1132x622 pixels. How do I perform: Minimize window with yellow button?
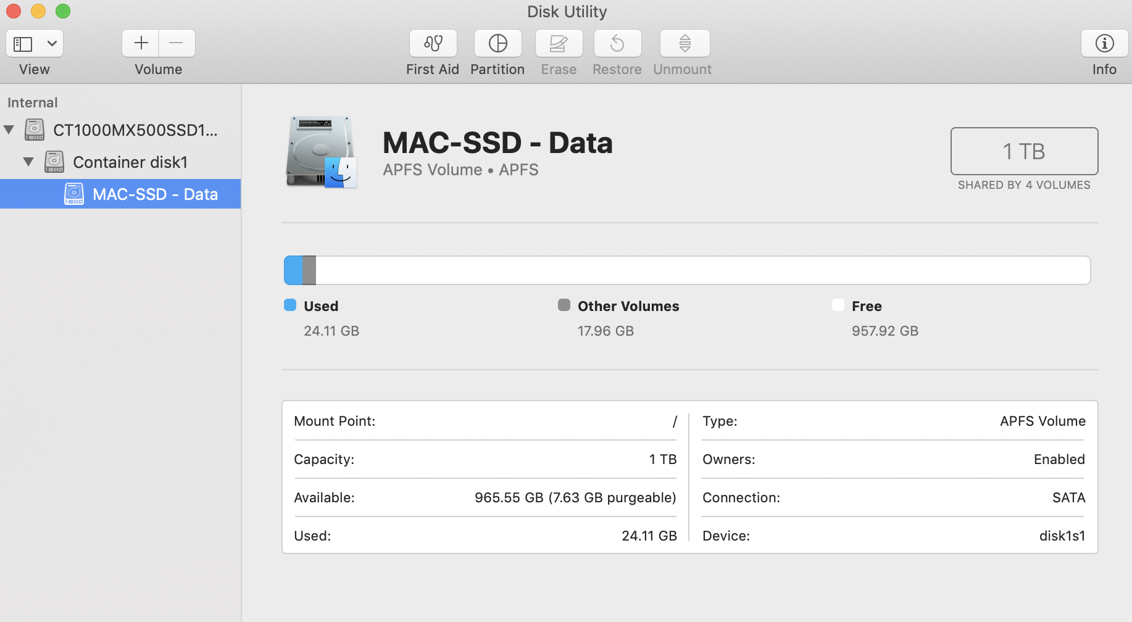click(x=38, y=11)
